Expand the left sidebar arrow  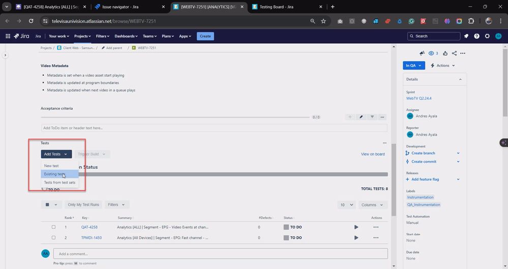coord(5,55)
